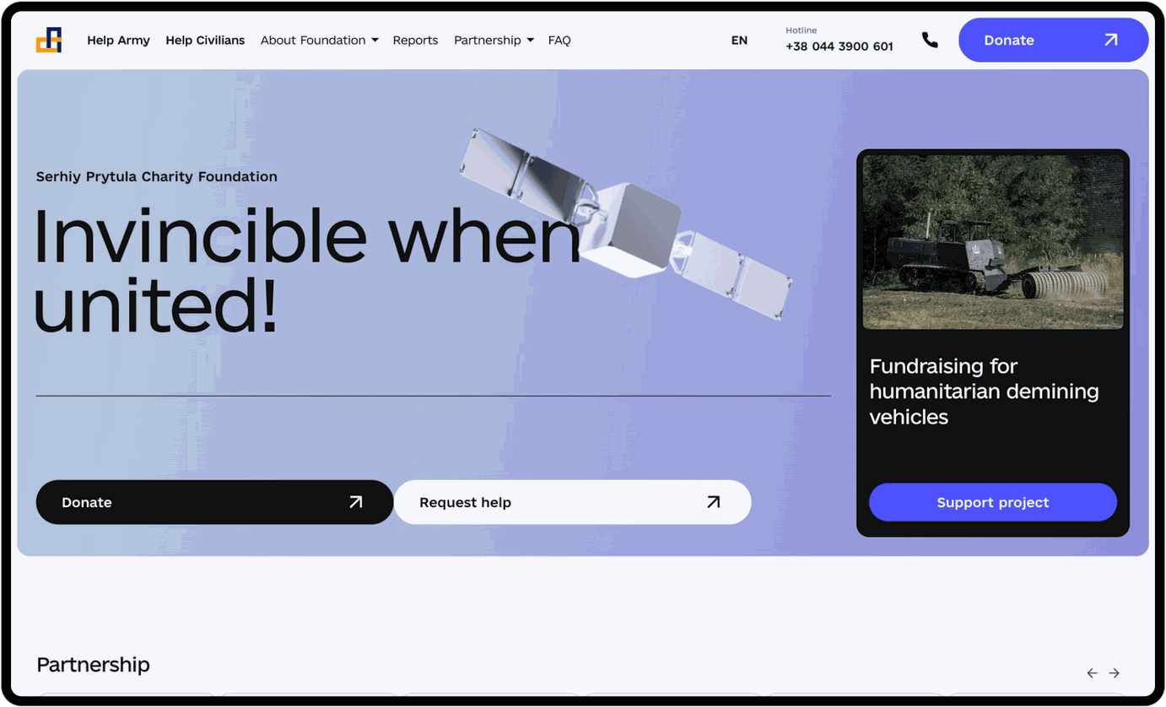Go to the FAQ page
This screenshot has height=707, width=1166.
[559, 40]
